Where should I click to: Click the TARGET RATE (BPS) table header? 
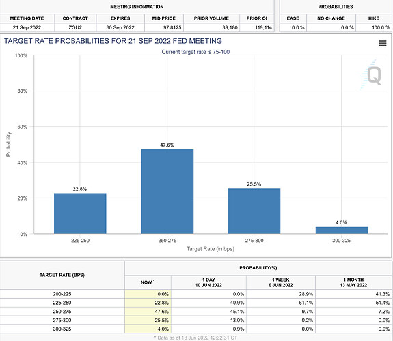62,275
